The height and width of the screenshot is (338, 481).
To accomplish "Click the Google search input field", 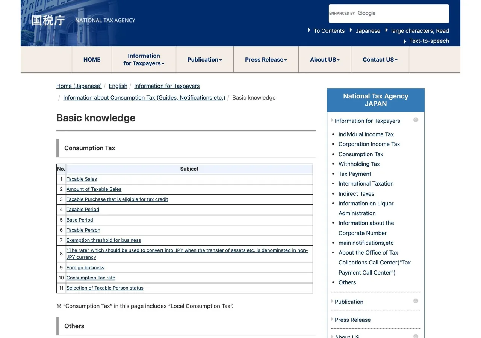I will coord(389,14).
